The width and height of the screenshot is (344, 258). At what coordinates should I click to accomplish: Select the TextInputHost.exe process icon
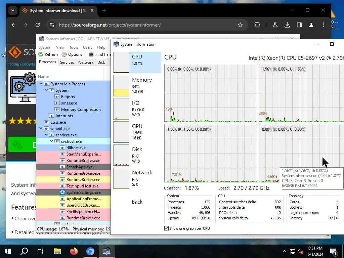(62, 186)
